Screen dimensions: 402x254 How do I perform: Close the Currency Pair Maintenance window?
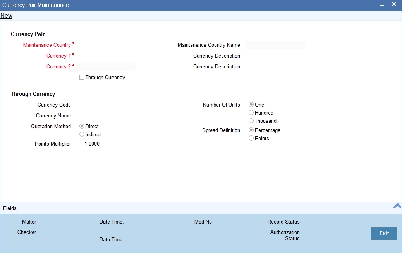pyautogui.click(x=394, y=4)
